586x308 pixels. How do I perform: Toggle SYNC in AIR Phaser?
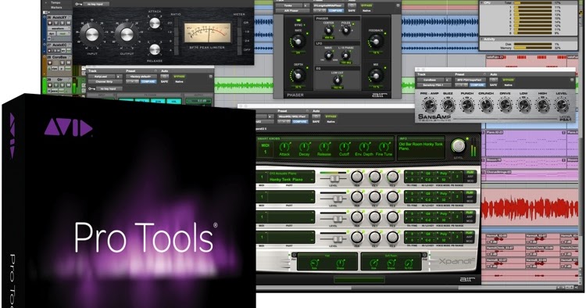tap(298, 20)
